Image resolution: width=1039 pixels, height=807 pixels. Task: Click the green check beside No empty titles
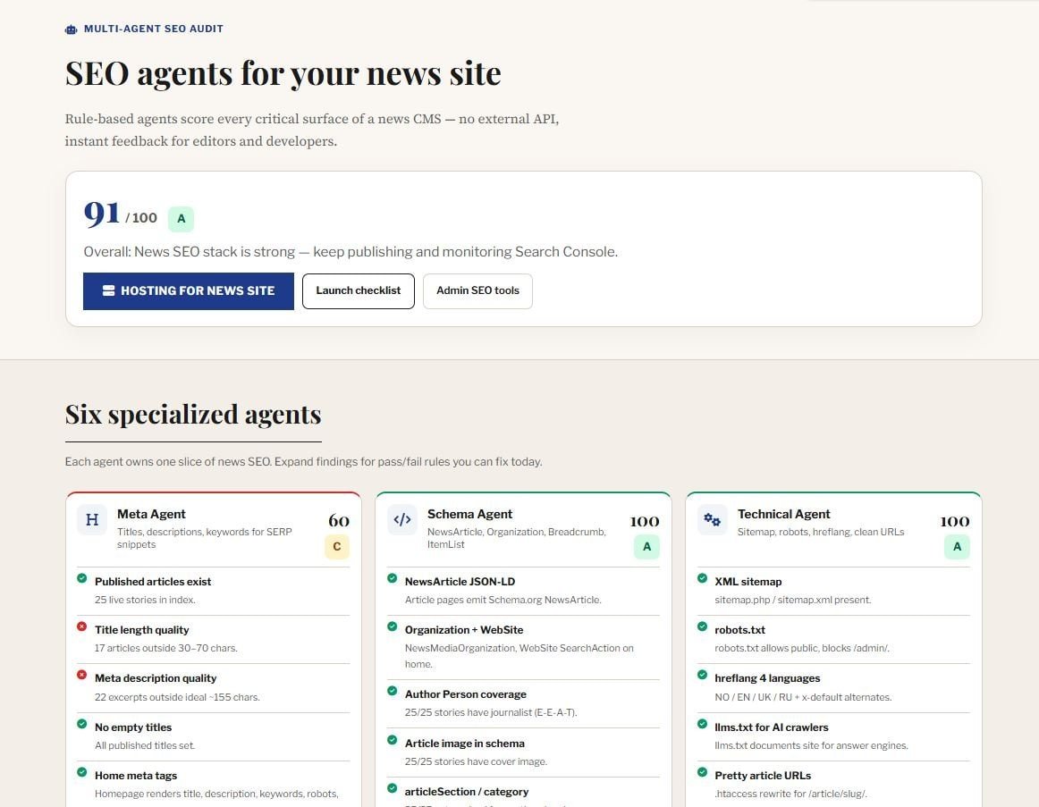(81, 724)
